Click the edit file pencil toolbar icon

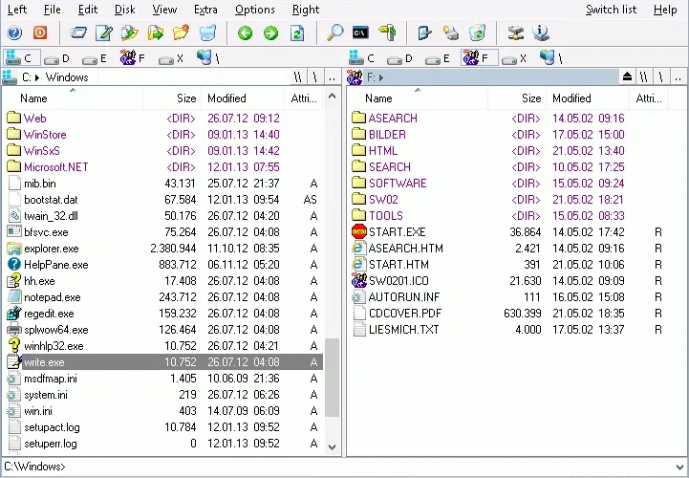pos(104,33)
